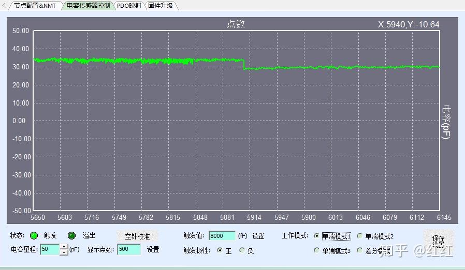Click the 5650 x-axis label
The width and height of the screenshot is (465, 270).
click(38, 217)
